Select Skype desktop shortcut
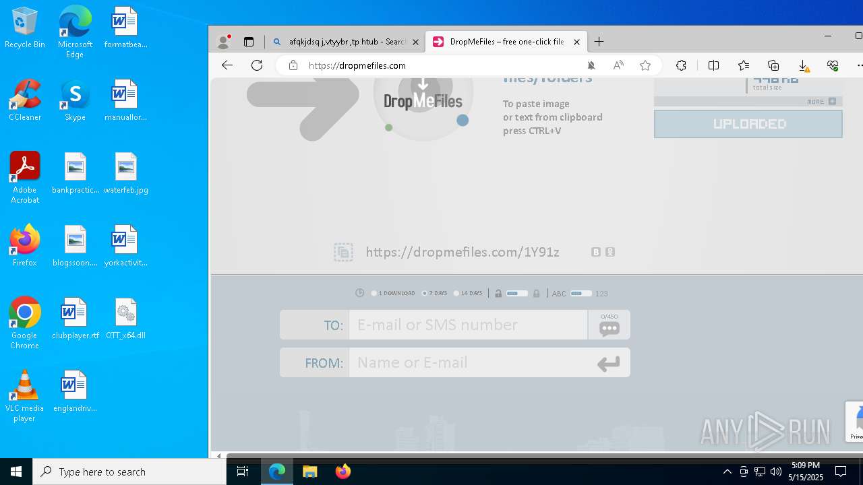The height and width of the screenshot is (485, 863). (75, 101)
